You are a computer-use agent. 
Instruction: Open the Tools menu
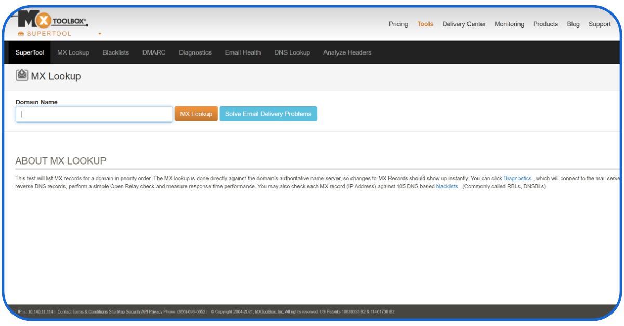425,24
